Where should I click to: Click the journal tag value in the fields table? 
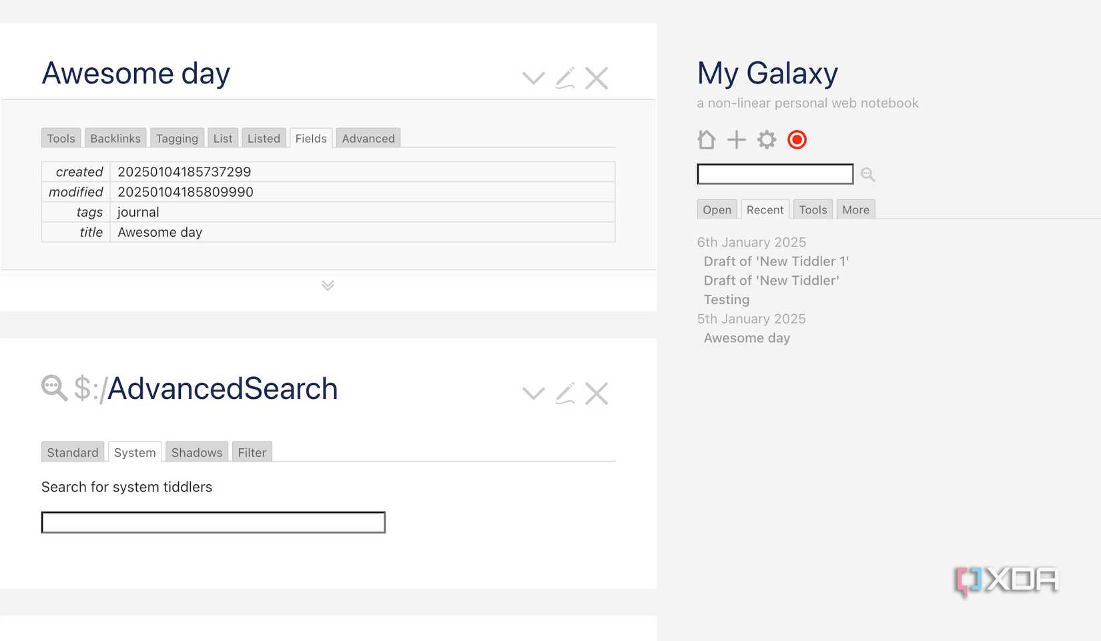(x=137, y=212)
